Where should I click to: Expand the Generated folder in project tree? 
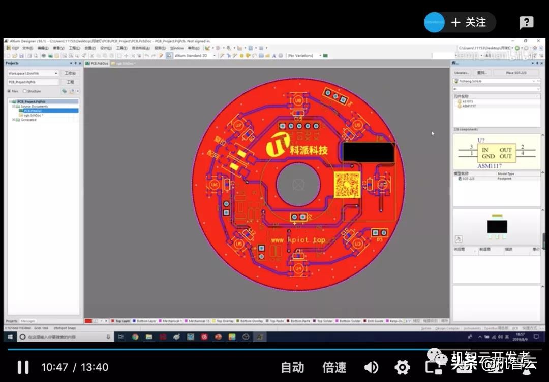point(14,120)
